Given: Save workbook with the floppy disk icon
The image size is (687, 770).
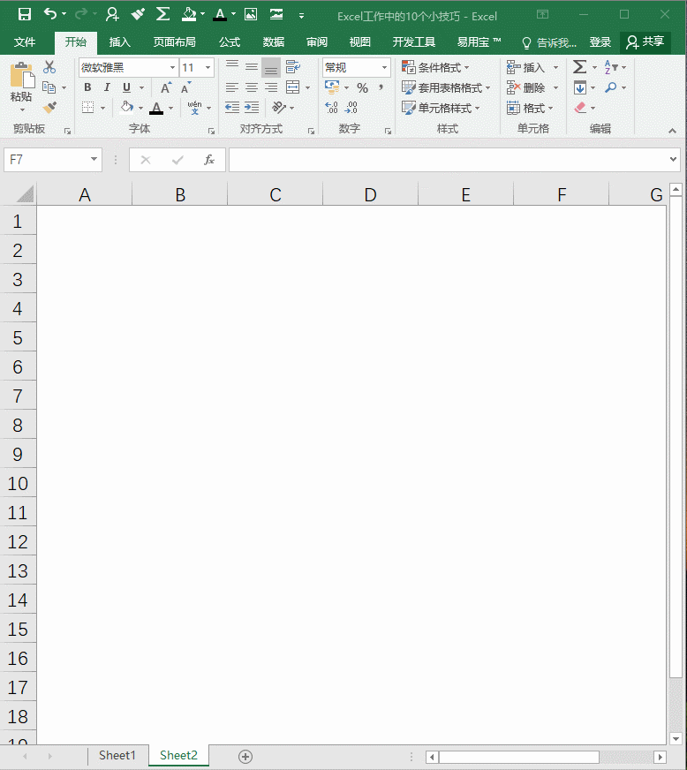Looking at the screenshot, I should pos(25,14).
